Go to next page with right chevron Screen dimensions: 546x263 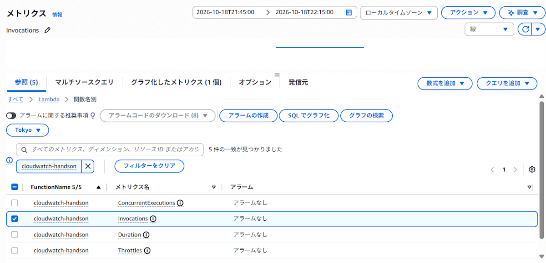tap(515, 169)
